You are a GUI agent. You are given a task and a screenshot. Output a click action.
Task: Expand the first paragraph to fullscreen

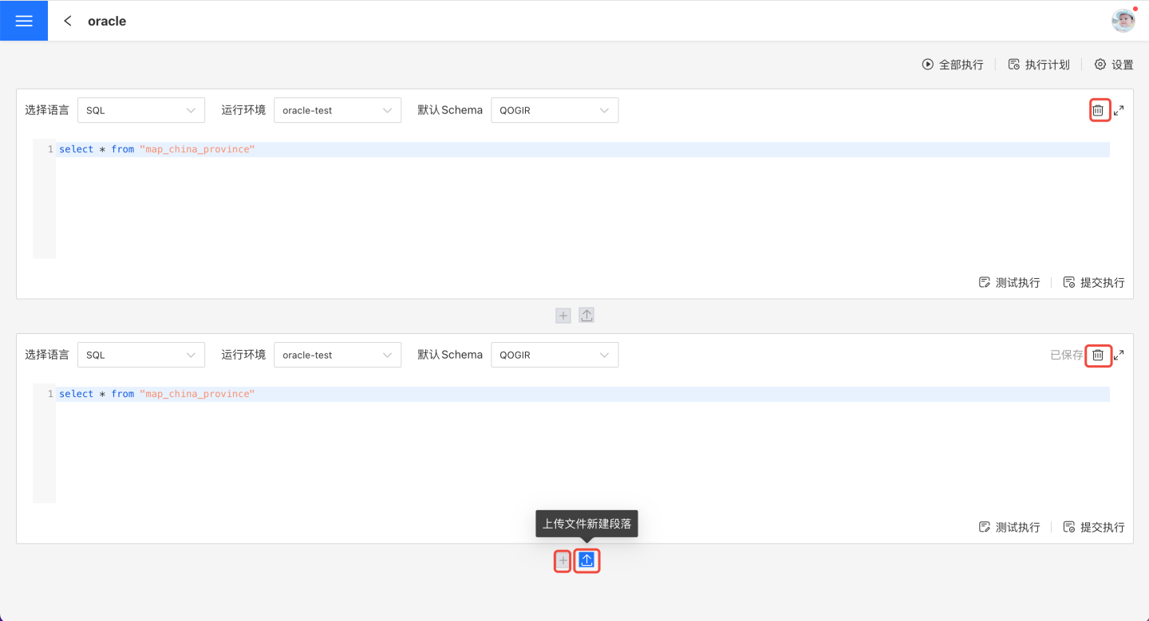[x=1119, y=111]
